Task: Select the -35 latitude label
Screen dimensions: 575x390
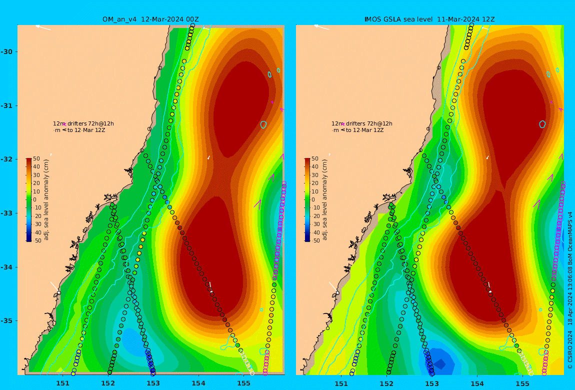Action: (6, 320)
